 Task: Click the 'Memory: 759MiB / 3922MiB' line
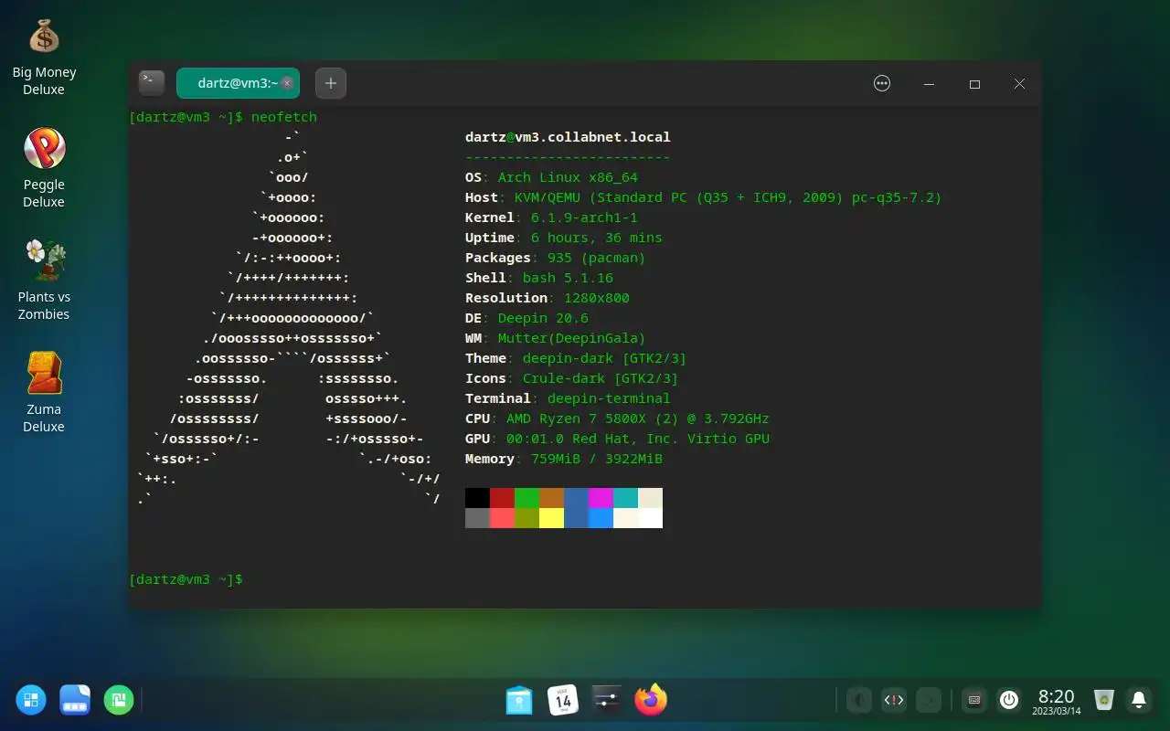pyautogui.click(x=563, y=459)
